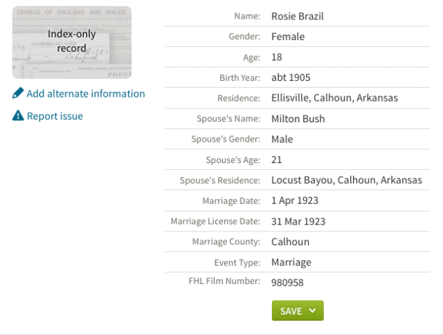Viewport: 443px width, 335px height.
Task: Click the green SAVE button
Action: pyautogui.click(x=298, y=310)
